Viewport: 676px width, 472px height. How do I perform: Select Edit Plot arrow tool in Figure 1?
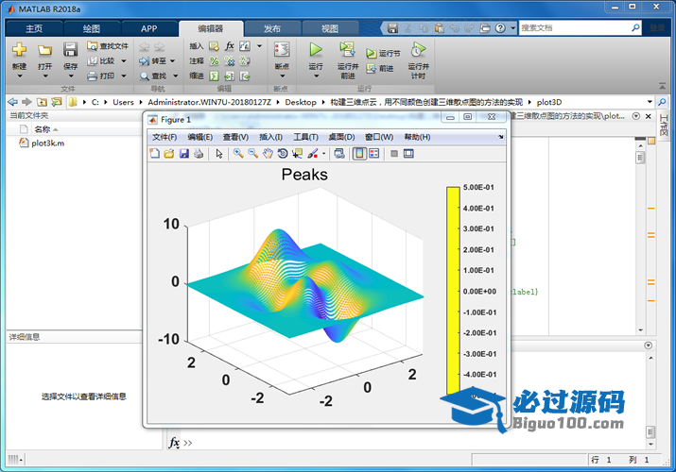[x=219, y=154]
